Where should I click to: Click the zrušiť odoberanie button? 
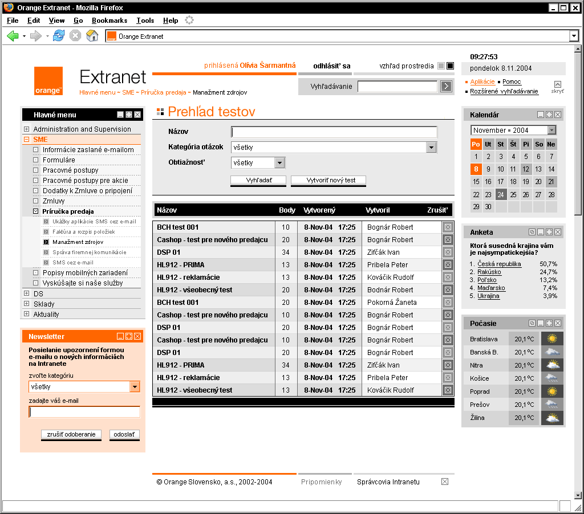[71, 435]
